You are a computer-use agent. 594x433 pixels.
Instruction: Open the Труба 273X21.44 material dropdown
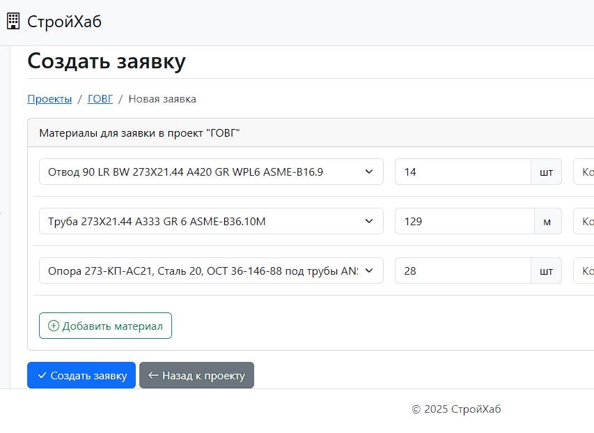coord(211,221)
